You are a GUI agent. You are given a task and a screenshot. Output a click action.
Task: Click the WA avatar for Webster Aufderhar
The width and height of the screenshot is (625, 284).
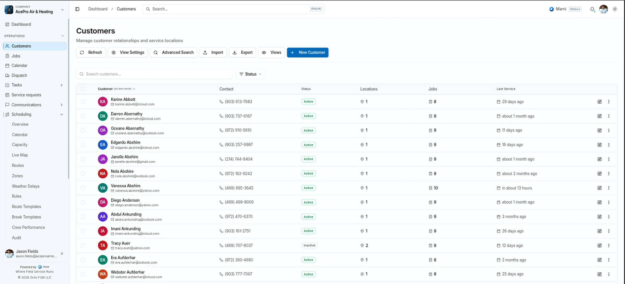[x=102, y=274]
